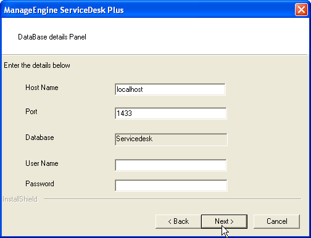Click the Host Name label
This screenshot has width=311, height=238.
pyautogui.click(x=42, y=88)
